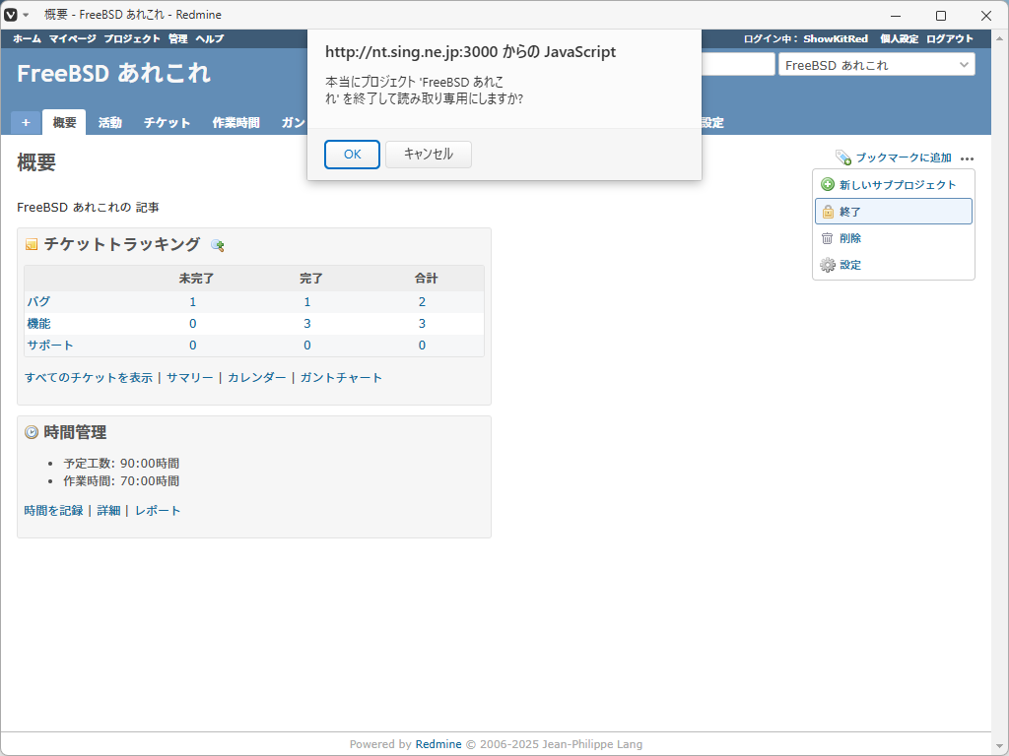Click the + tab to add new item

click(x=25, y=122)
